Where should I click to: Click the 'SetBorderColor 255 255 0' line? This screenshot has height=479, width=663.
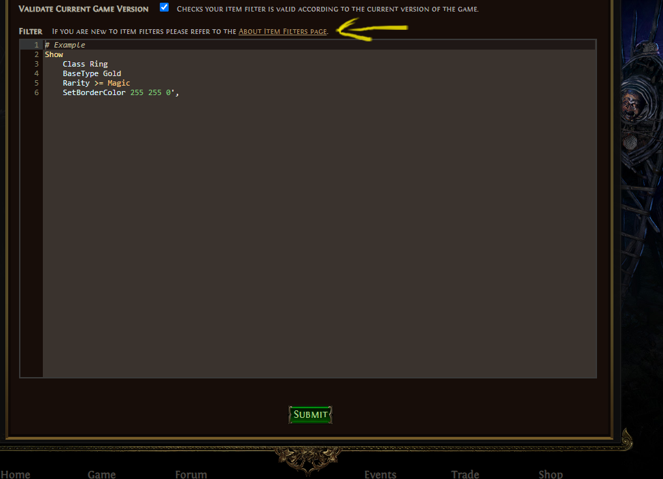pos(121,92)
